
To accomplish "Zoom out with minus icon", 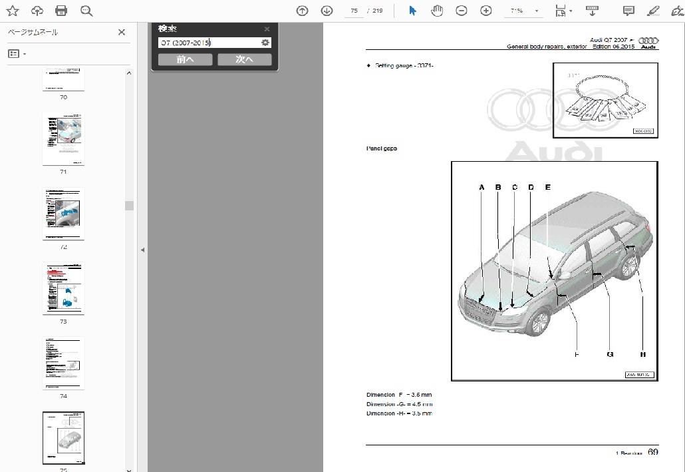I will point(462,11).
